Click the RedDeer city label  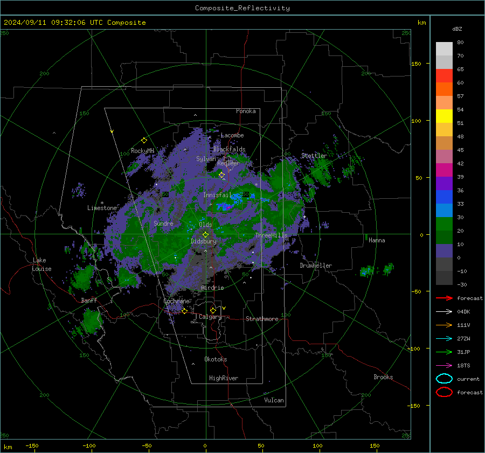[228, 163]
